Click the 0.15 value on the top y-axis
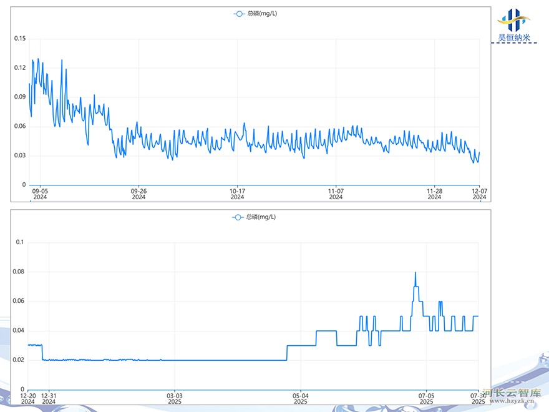This screenshot has width=549, height=412. [20, 39]
